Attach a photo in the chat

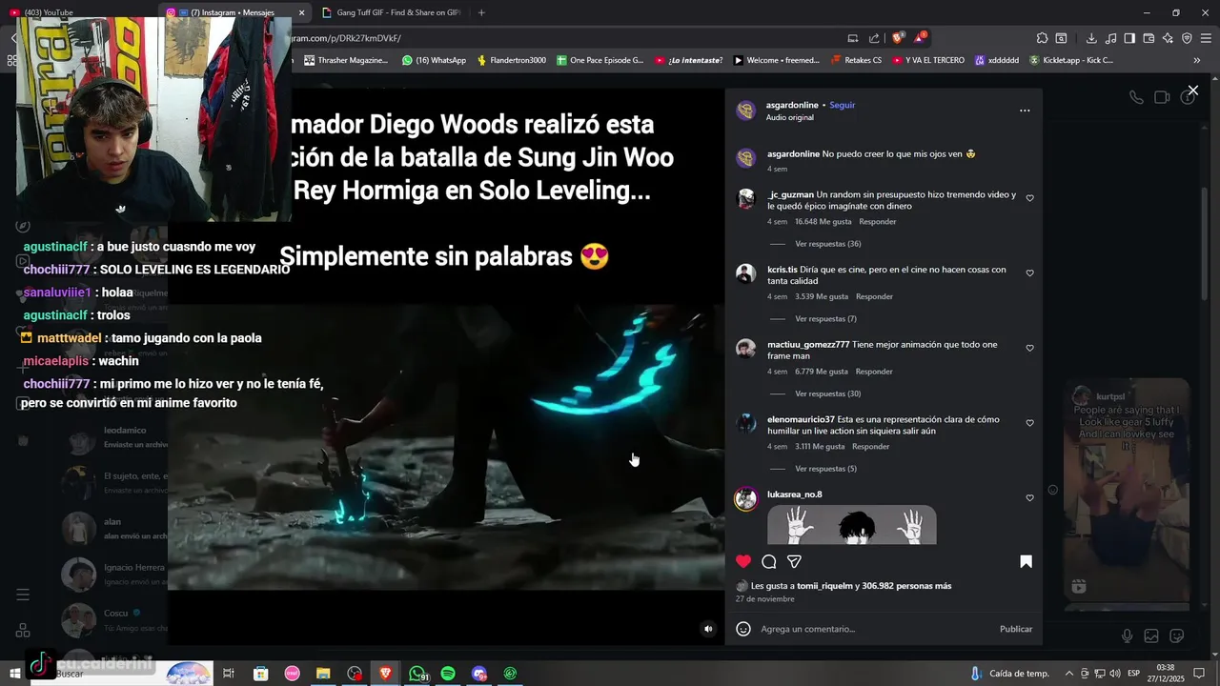coord(1151,636)
